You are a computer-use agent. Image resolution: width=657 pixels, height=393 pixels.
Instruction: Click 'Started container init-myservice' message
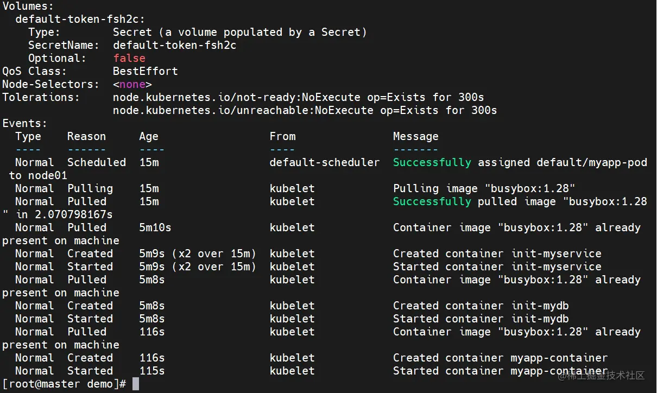click(x=497, y=267)
